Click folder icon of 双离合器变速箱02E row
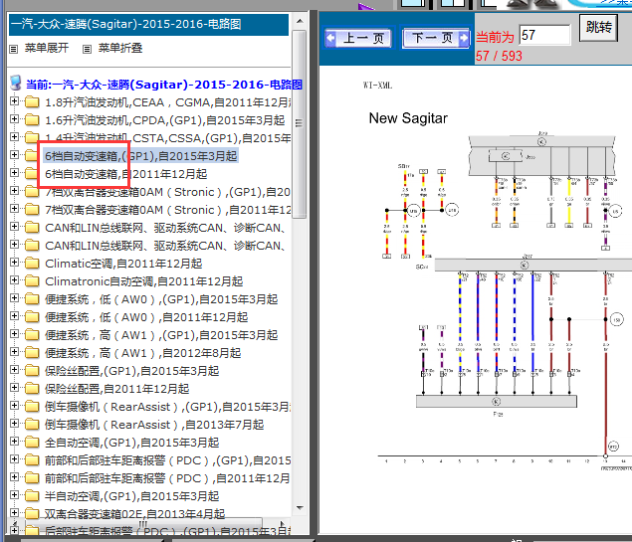 tap(32, 514)
